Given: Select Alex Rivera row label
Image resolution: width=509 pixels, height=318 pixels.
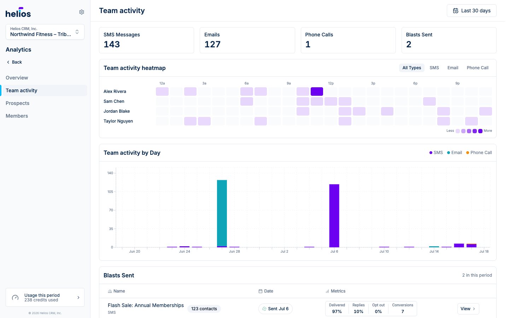Looking at the screenshot, I should [115, 92].
